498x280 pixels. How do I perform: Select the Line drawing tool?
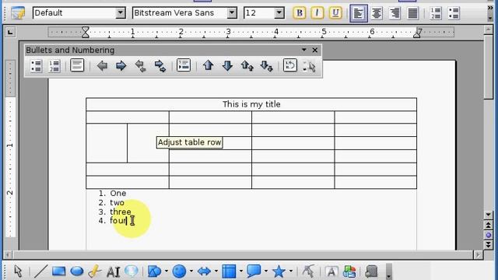coord(40,271)
